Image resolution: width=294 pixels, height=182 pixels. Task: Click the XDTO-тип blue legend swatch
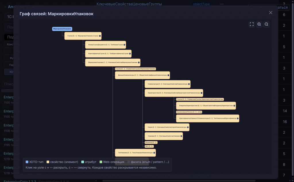pos(27,162)
